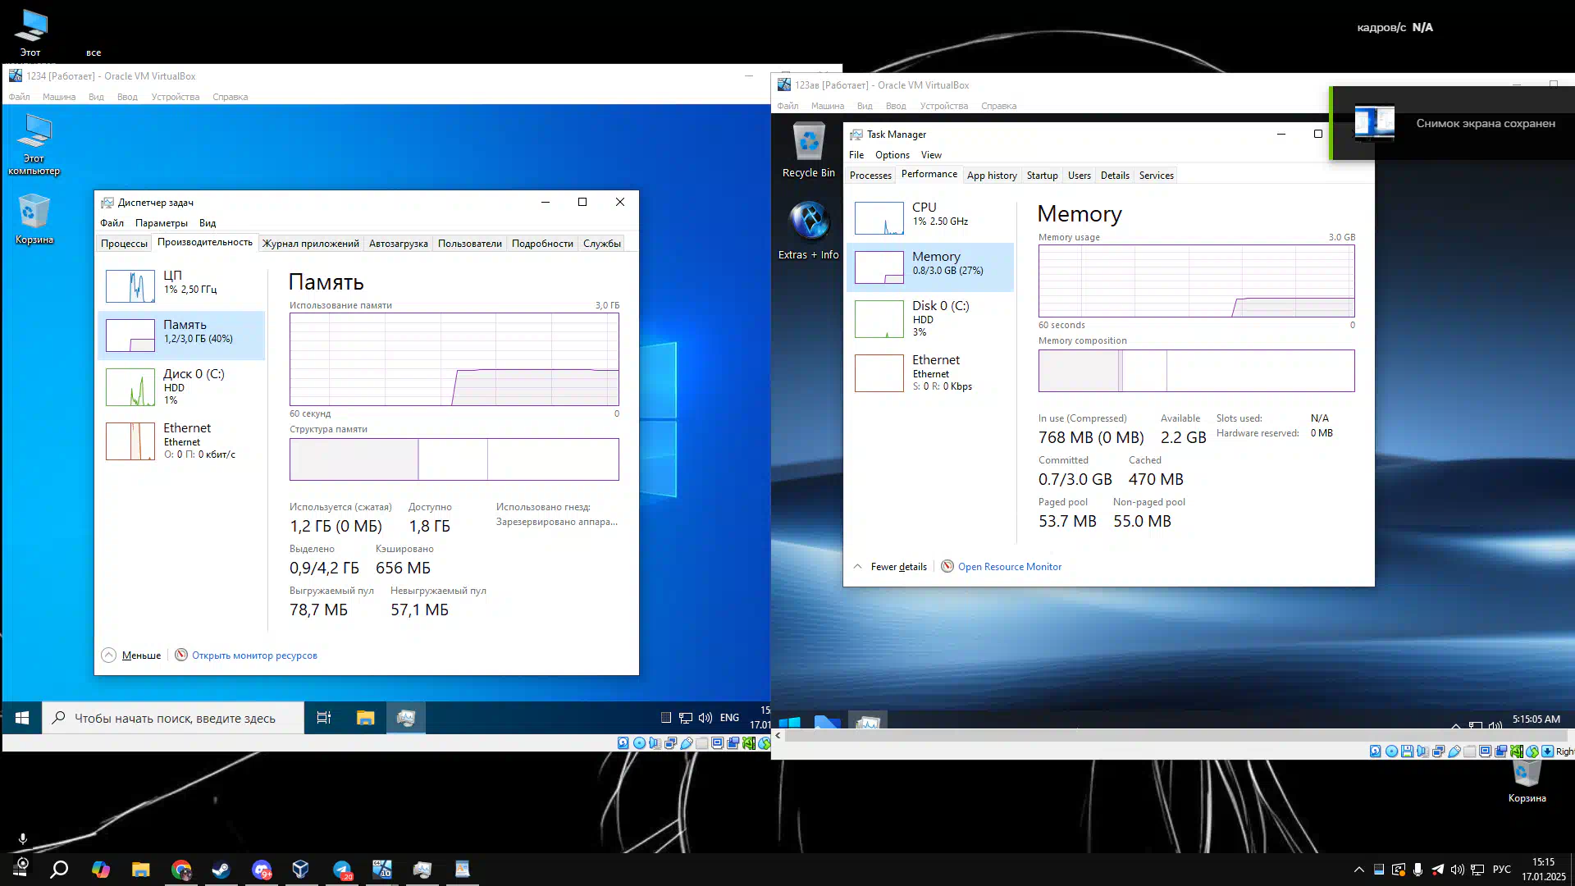Collapse details with Меньше chevron

point(109,655)
